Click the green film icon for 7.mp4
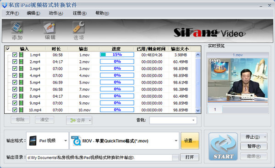This screenshot has width=275, height=168. coord(21,89)
